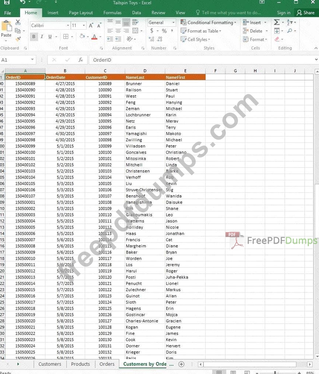
Task: Apply the red font color
Action: 94,37
